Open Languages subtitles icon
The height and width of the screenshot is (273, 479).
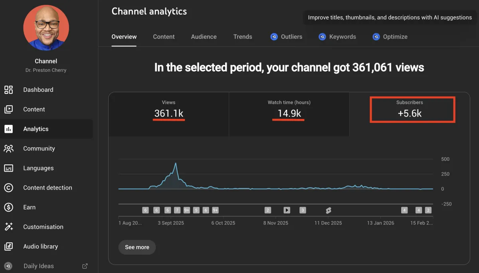8,168
